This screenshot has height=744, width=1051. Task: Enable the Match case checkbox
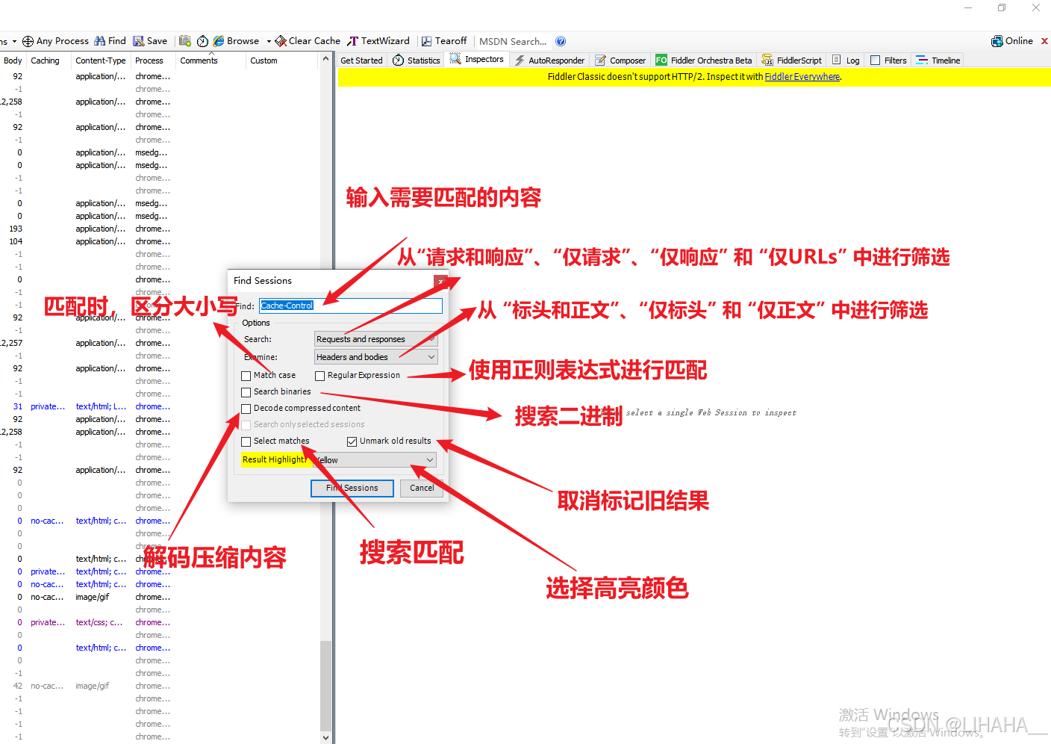coord(246,376)
